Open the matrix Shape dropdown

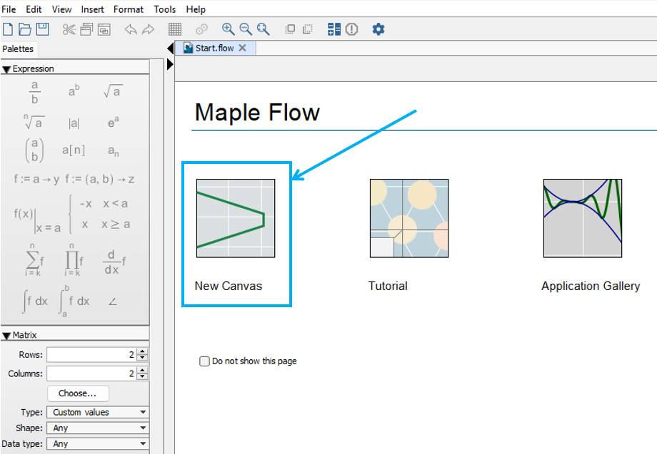[97, 428]
